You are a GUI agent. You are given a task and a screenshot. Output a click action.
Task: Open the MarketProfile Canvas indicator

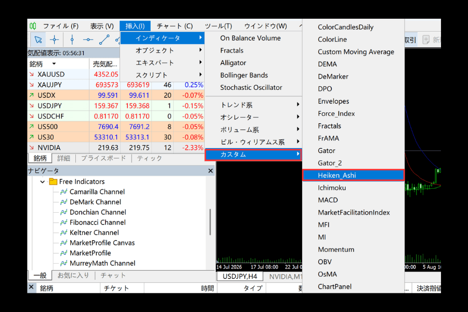102,243
